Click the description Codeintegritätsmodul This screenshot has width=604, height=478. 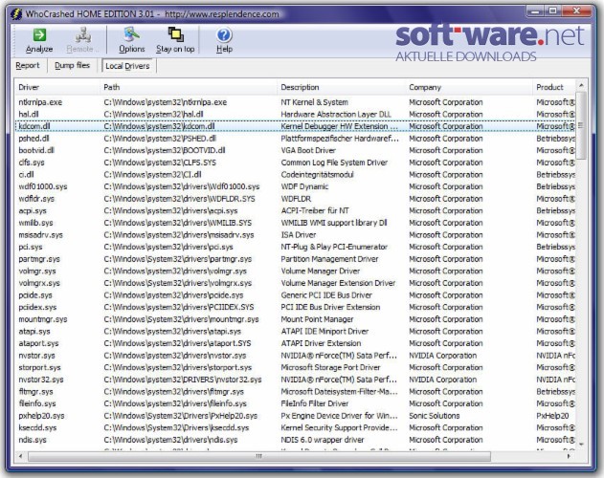317,175
